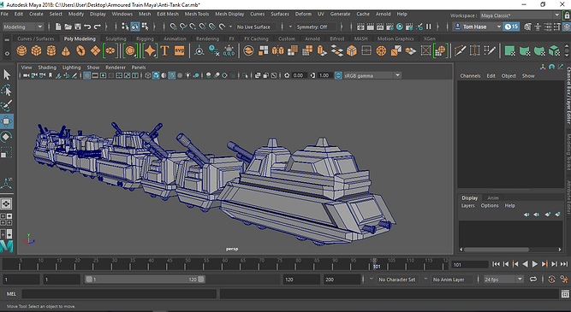Viewport: 571px width, 312px height.
Task: Activate the Scale tool in toolbox
Action: pos(7,152)
